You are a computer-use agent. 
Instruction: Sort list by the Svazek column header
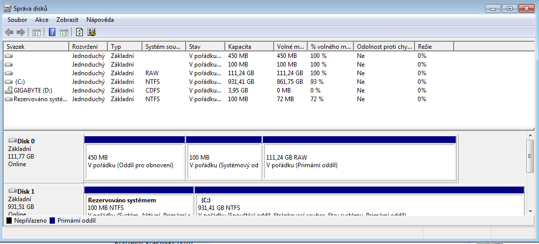pos(36,47)
